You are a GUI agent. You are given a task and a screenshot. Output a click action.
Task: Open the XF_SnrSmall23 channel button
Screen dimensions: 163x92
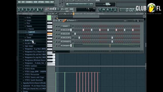[x=65, y=42]
